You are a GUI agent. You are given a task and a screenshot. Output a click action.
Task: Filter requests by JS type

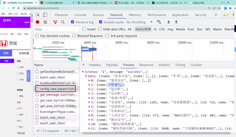click(x=155, y=29)
